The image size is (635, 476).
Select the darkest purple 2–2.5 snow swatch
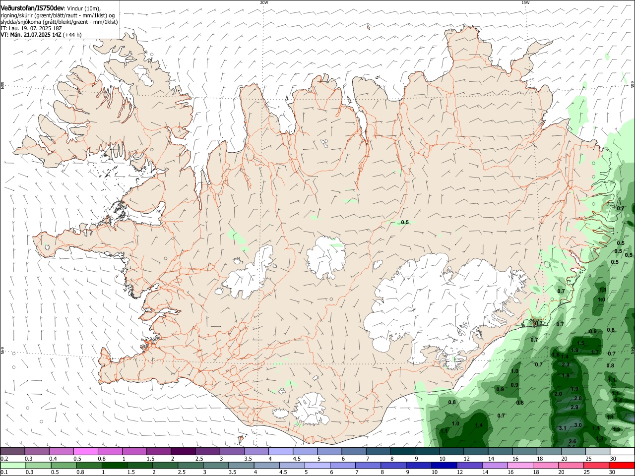pos(183,452)
